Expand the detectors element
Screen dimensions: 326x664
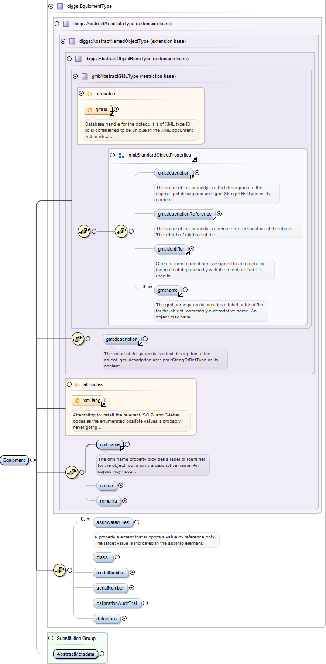124,619
